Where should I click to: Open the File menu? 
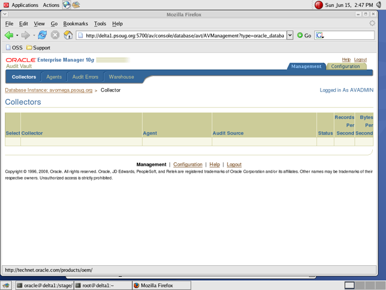coord(9,24)
